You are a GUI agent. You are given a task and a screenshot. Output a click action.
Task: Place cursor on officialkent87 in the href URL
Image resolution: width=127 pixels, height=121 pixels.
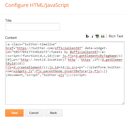68,48
